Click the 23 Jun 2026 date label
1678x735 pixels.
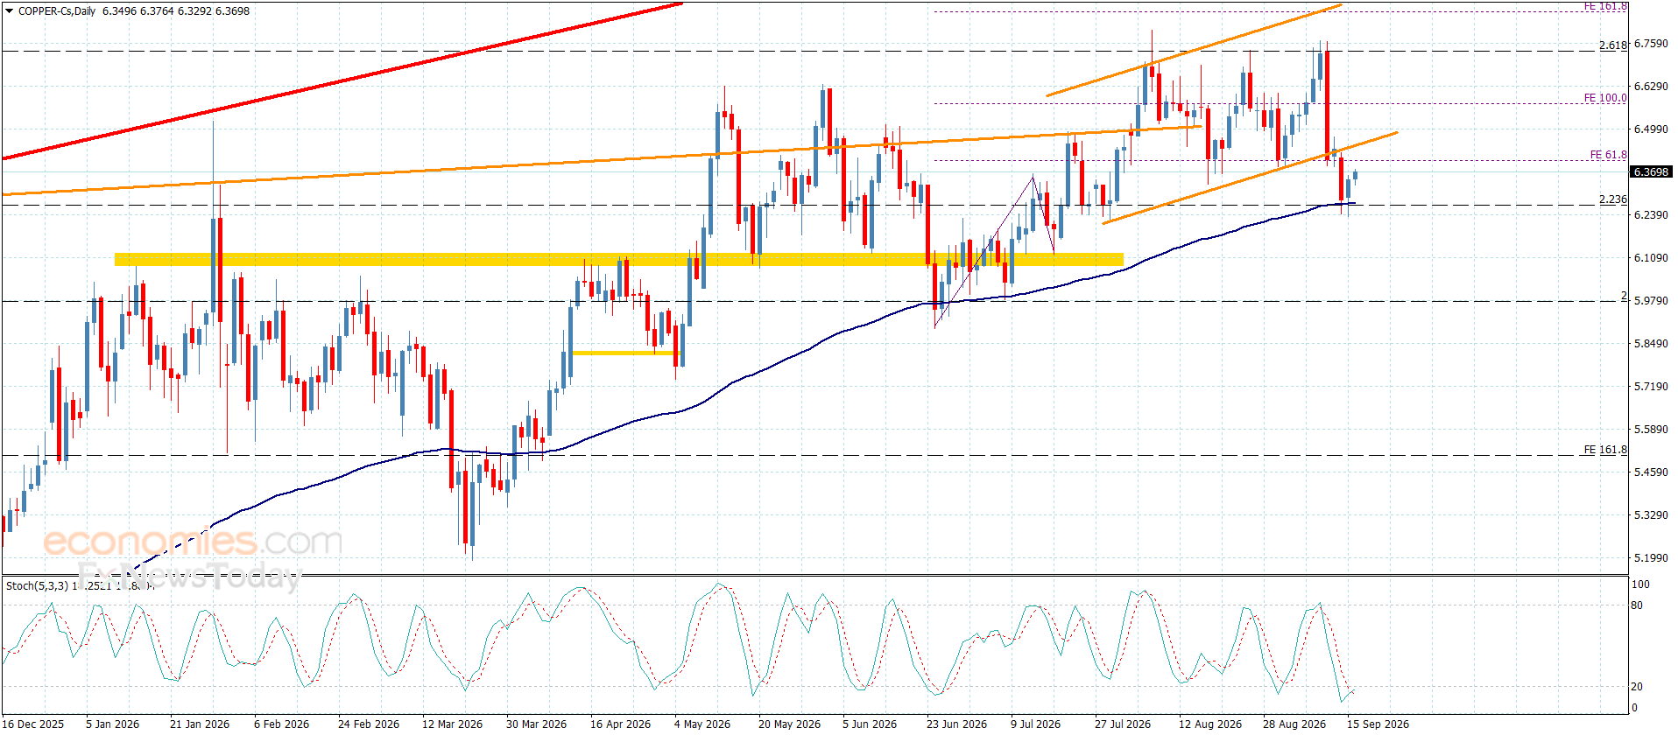tap(956, 724)
